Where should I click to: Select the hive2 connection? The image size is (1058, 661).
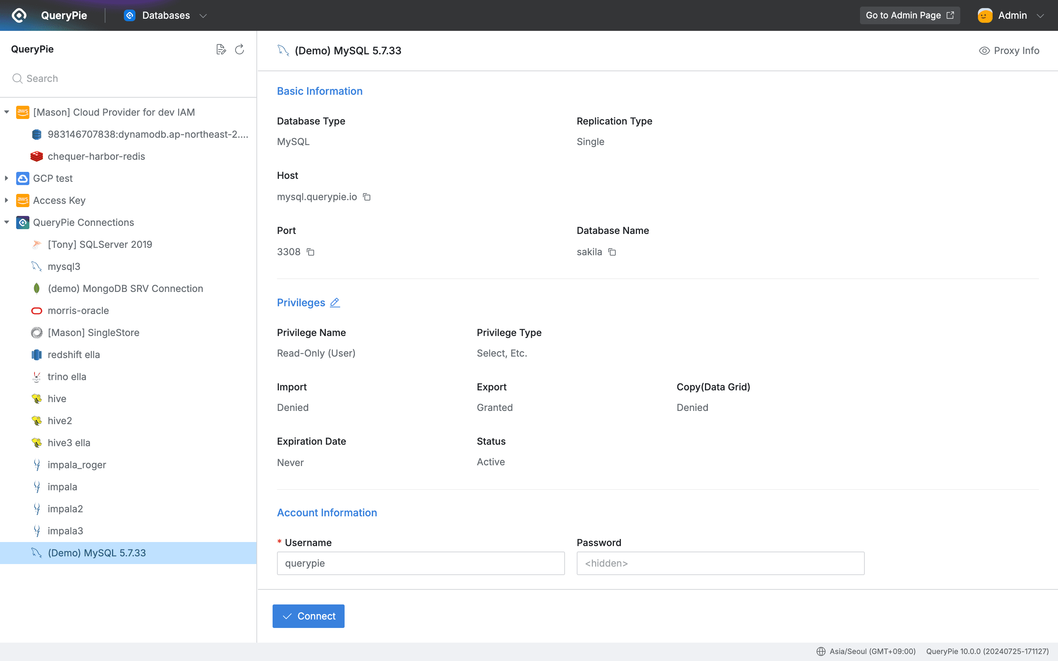(x=60, y=420)
